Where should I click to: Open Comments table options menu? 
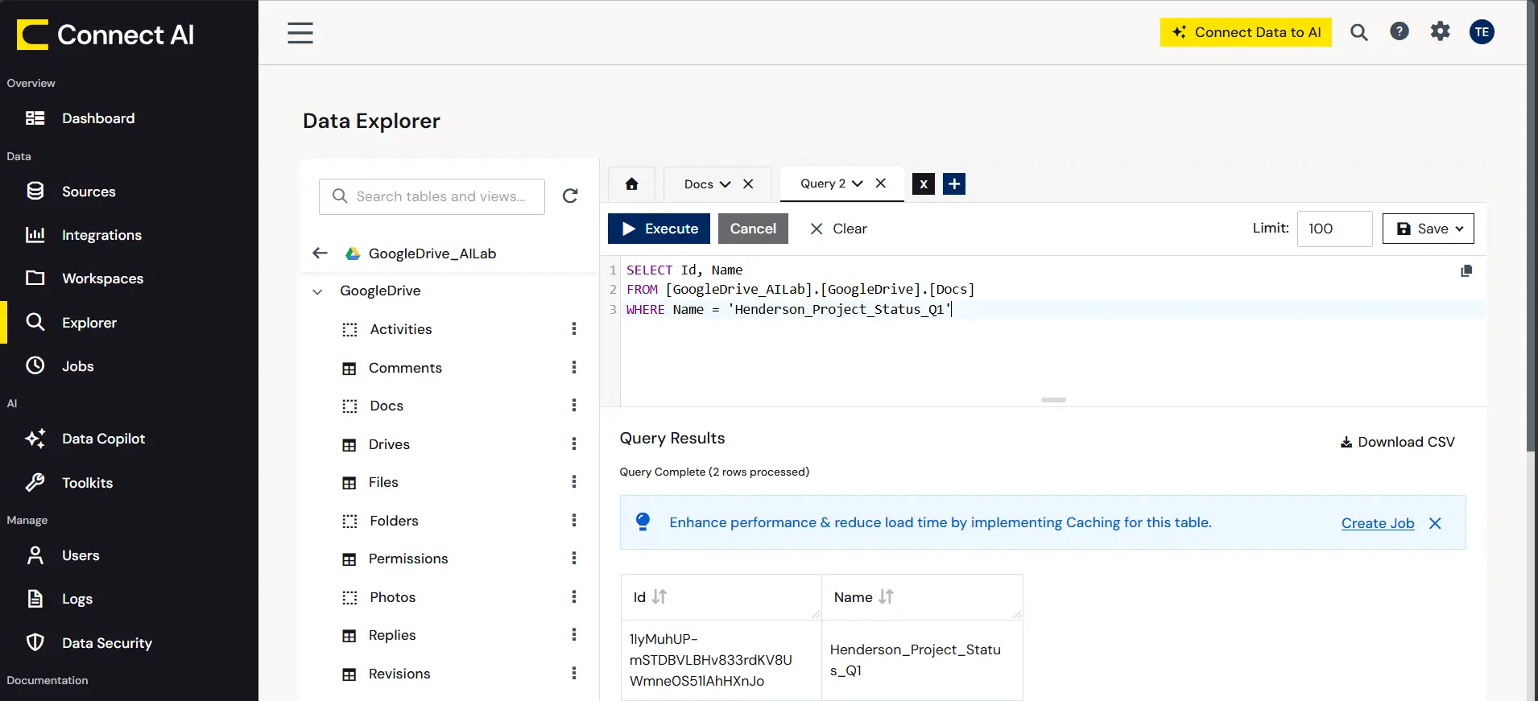tap(574, 367)
